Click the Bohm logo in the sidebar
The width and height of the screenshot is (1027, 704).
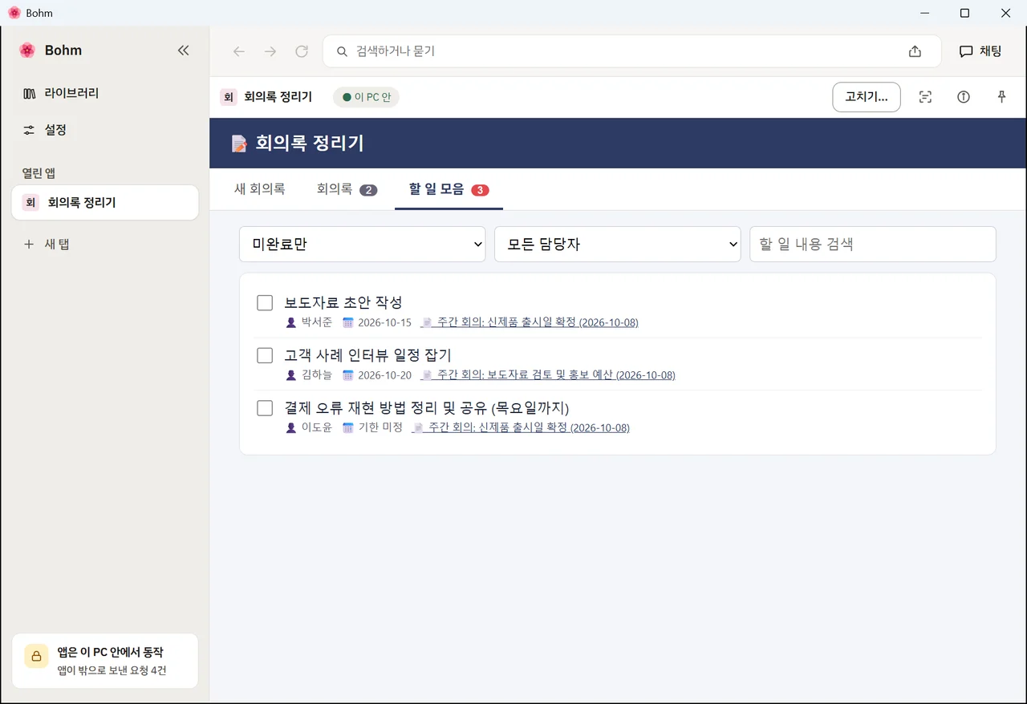(27, 51)
